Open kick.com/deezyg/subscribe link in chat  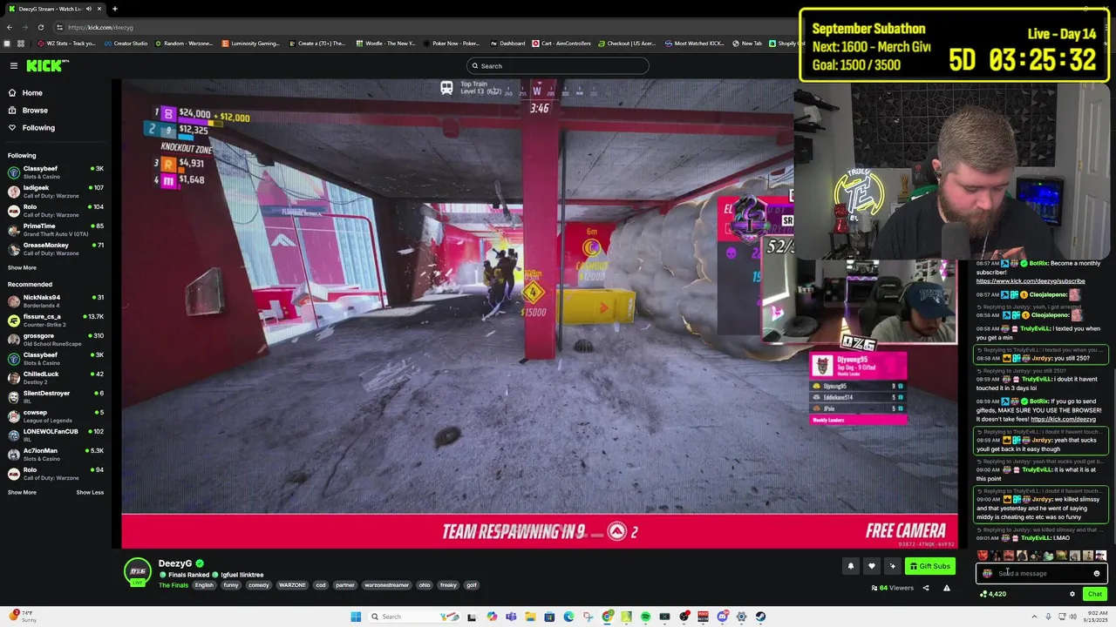(x=1031, y=281)
